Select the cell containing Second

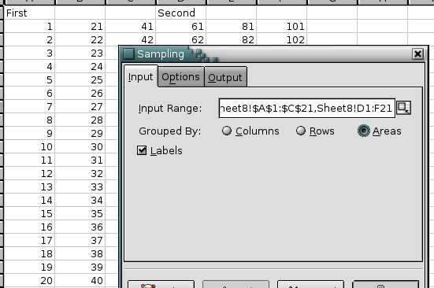[x=180, y=13]
